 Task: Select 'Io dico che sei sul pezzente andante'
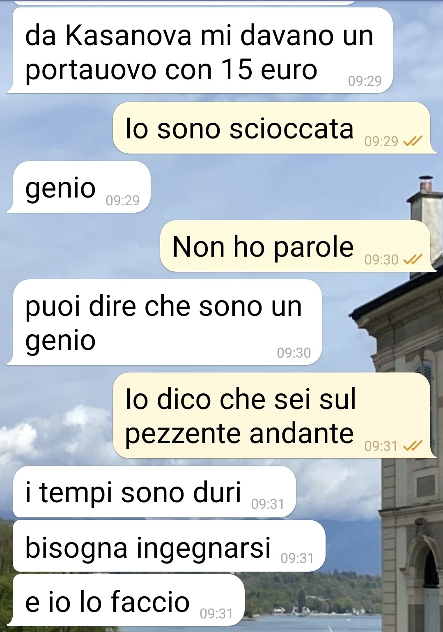(x=274, y=415)
